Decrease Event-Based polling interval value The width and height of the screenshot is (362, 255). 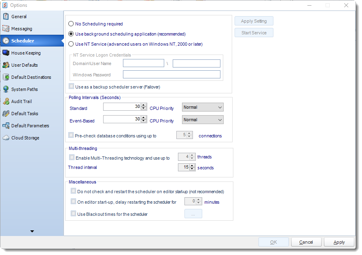[x=144, y=121]
